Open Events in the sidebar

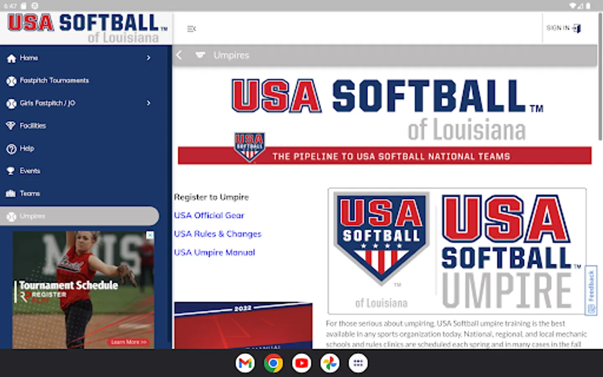80,171
